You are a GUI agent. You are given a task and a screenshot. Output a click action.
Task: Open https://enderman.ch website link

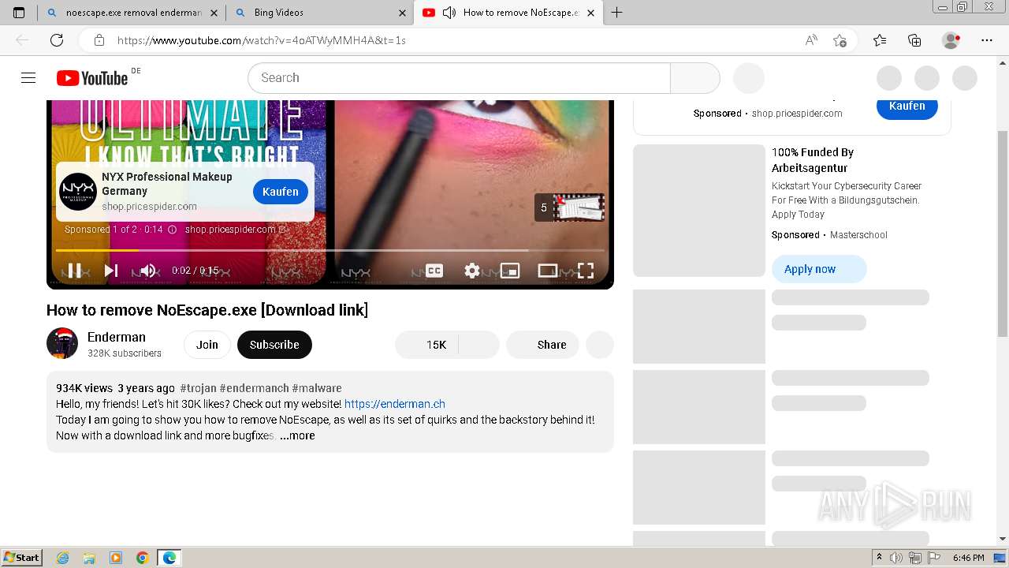click(x=395, y=404)
